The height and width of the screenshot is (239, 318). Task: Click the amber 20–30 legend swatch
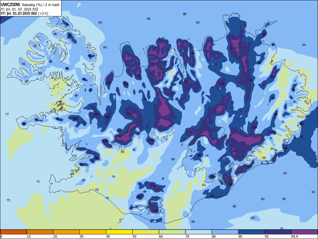pos(66,232)
